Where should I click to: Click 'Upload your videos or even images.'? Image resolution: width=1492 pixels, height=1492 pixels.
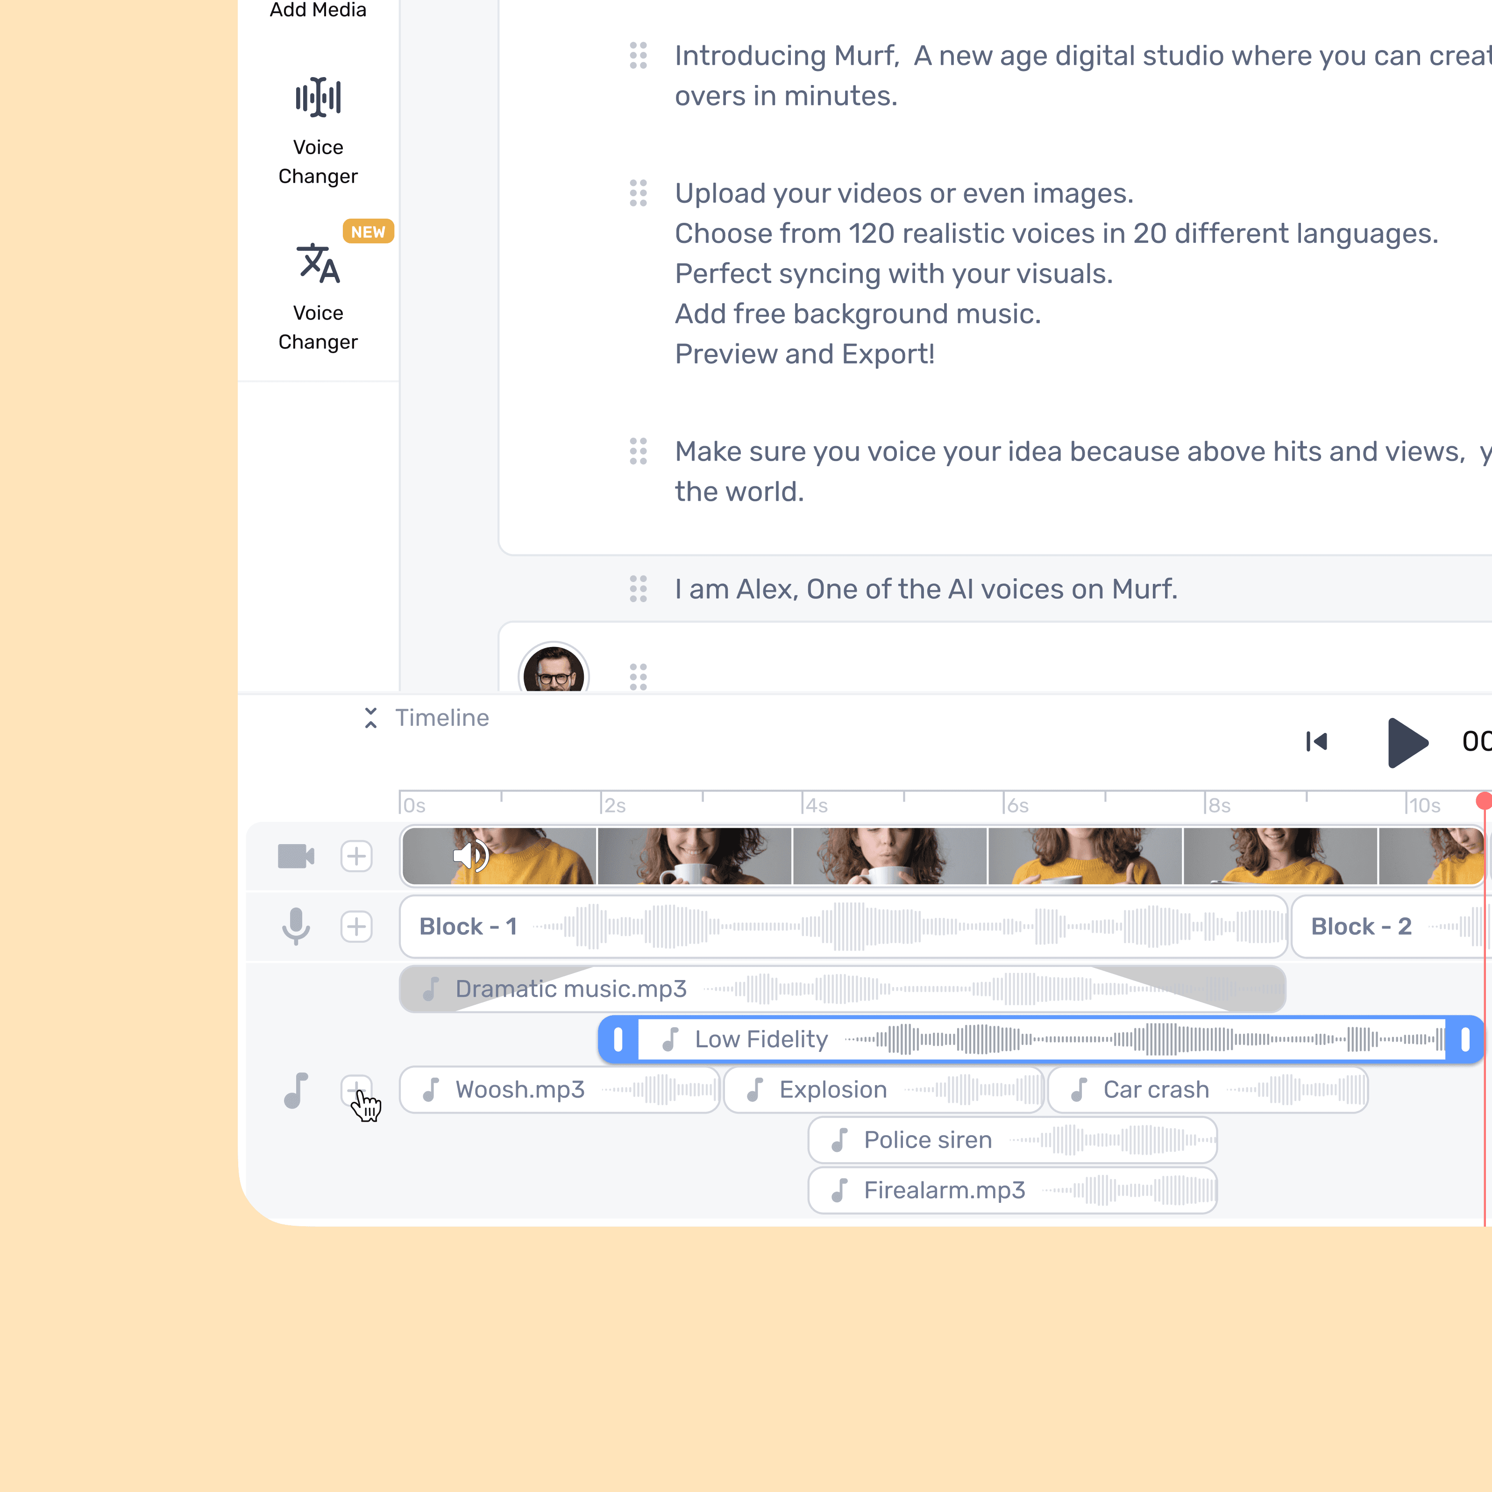[x=904, y=193]
